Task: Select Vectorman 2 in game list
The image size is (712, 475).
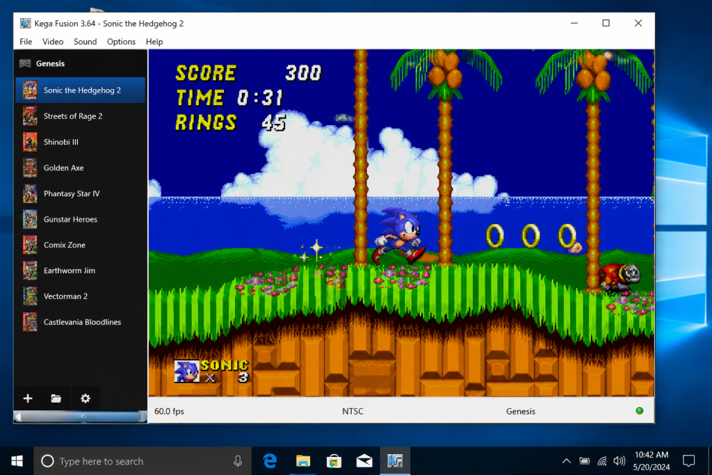Action: tap(81, 296)
